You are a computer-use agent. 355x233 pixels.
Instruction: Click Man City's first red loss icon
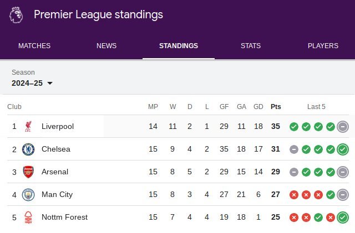(294, 195)
